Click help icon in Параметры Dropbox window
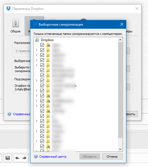 click(x=9, y=114)
